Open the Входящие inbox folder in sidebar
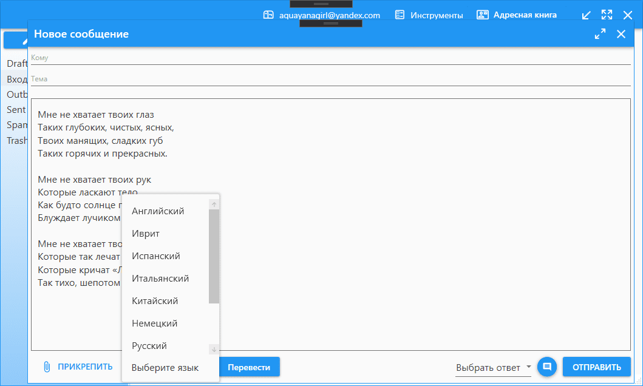This screenshot has width=643, height=386. pos(17,79)
